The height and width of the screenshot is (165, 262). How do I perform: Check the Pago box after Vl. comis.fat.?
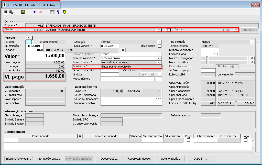[188, 140]
